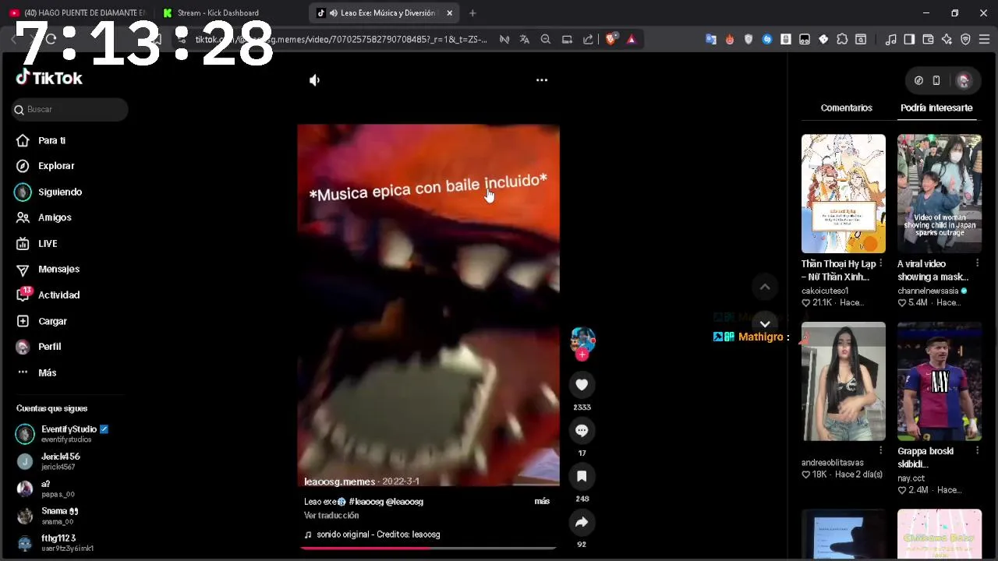Click the #leaoosg hashtag in caption
Viewport: 998px width, 561px height.
[x=366, y=502]
